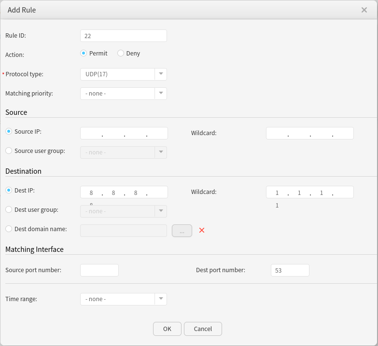Click OK to save the rule
This screenshot has width=378, height=346.
tap(167, 329)
